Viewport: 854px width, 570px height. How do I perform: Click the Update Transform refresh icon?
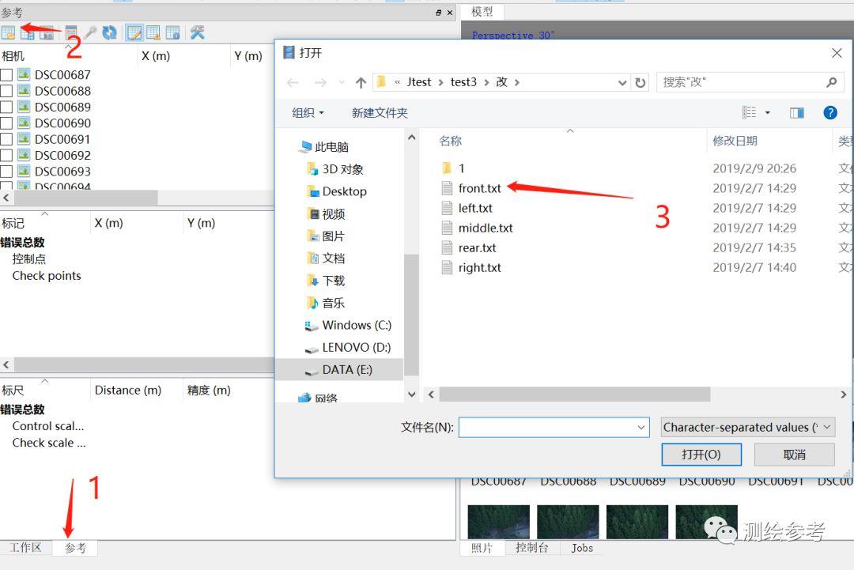109,32
